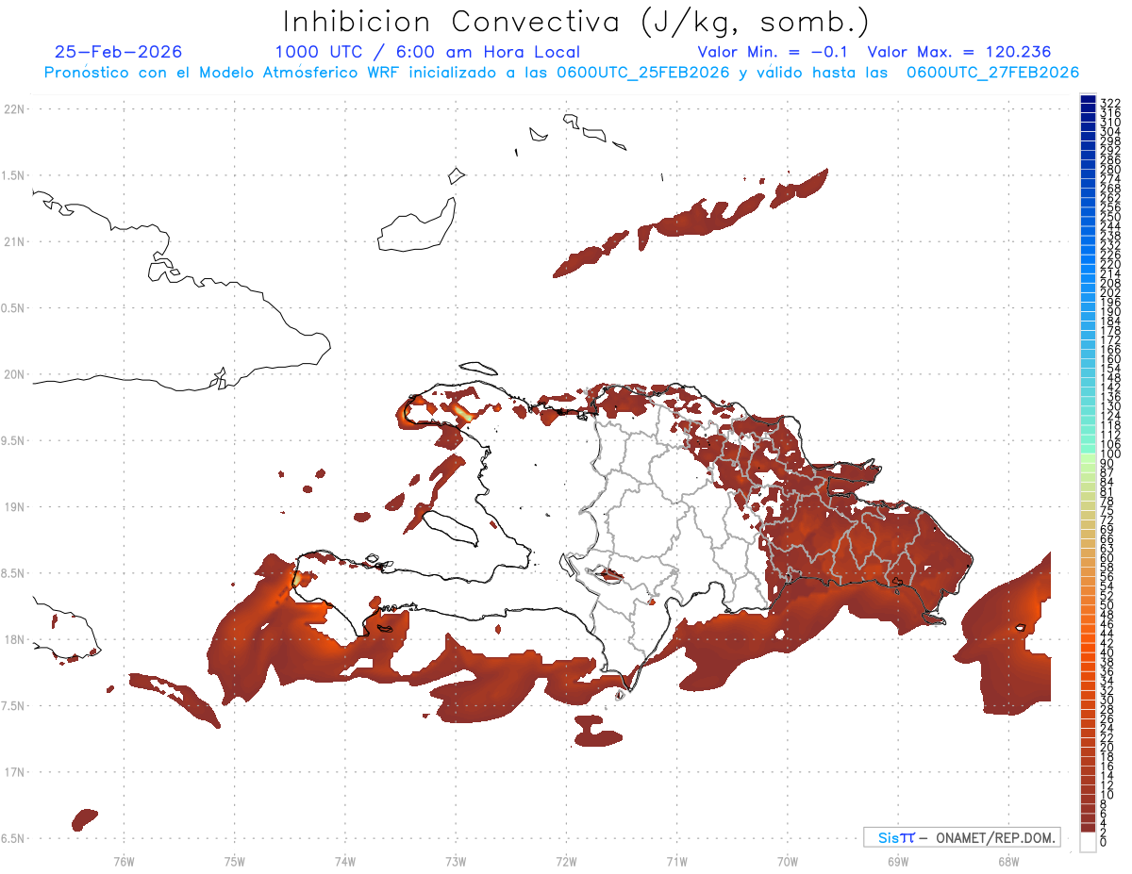Click the latitude label '18N'

click(x=15, y=639)
